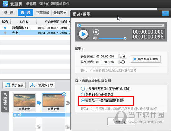Click the 结束时间 input field
Image resolution: width=171 pixels, height=131 pixels.
pyautogui.click(x=107, y=62)
